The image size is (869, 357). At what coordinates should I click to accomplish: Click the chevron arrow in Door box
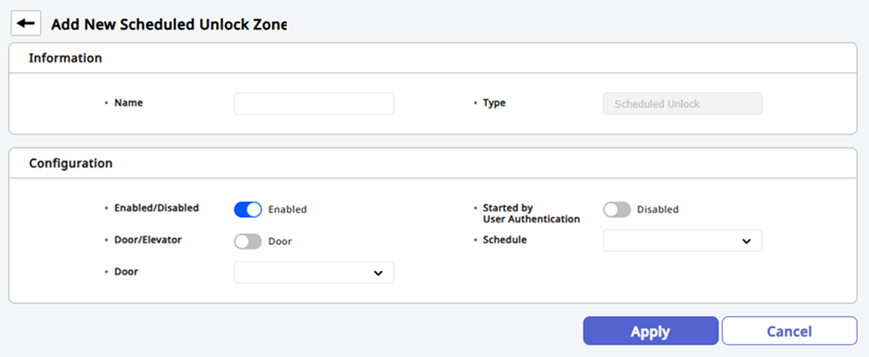[x=378, y=274]
